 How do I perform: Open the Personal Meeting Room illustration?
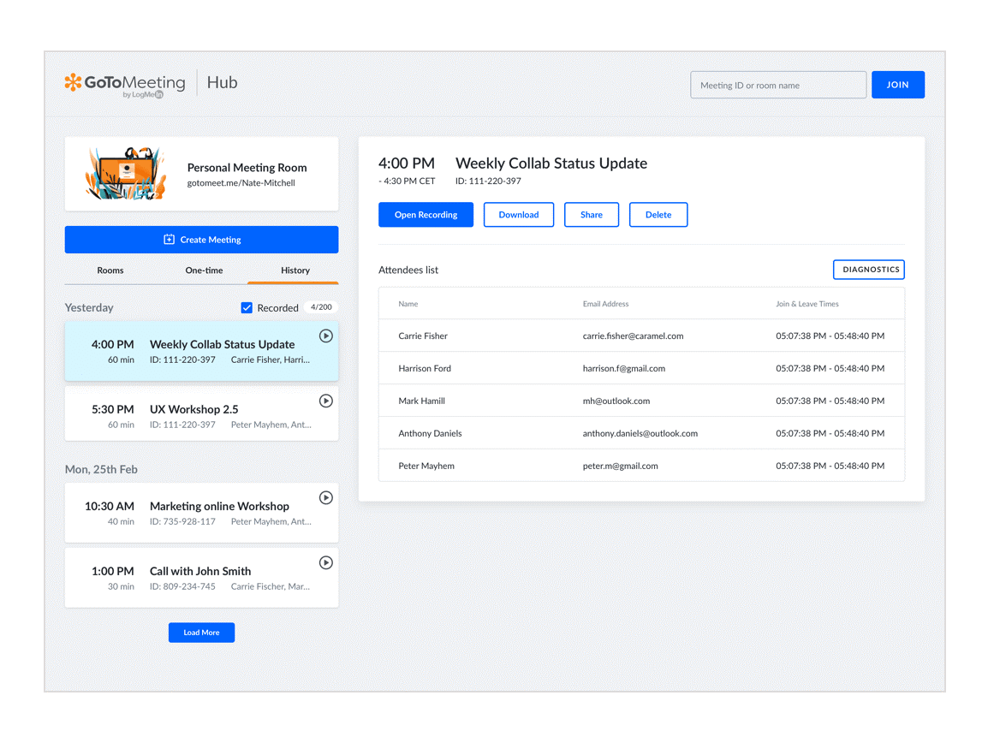click(x=124, y=172)
